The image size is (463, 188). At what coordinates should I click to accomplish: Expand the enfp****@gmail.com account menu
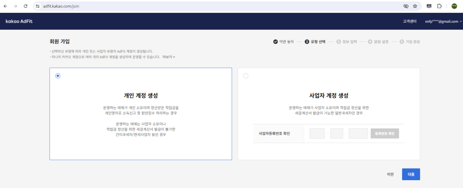tap(443, 21)
